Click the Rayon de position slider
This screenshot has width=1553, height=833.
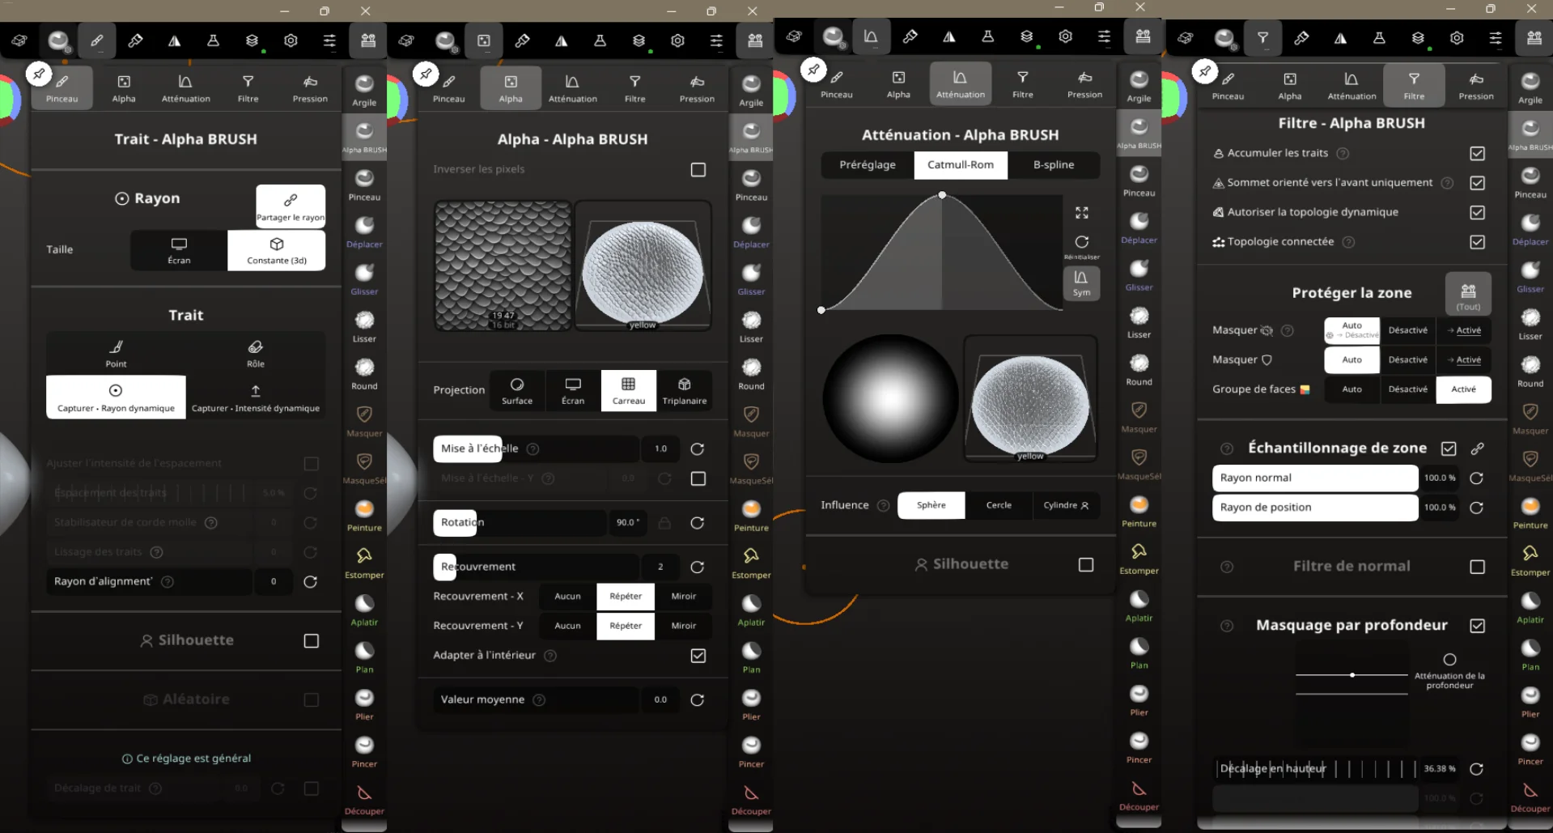click(1315, 508)
